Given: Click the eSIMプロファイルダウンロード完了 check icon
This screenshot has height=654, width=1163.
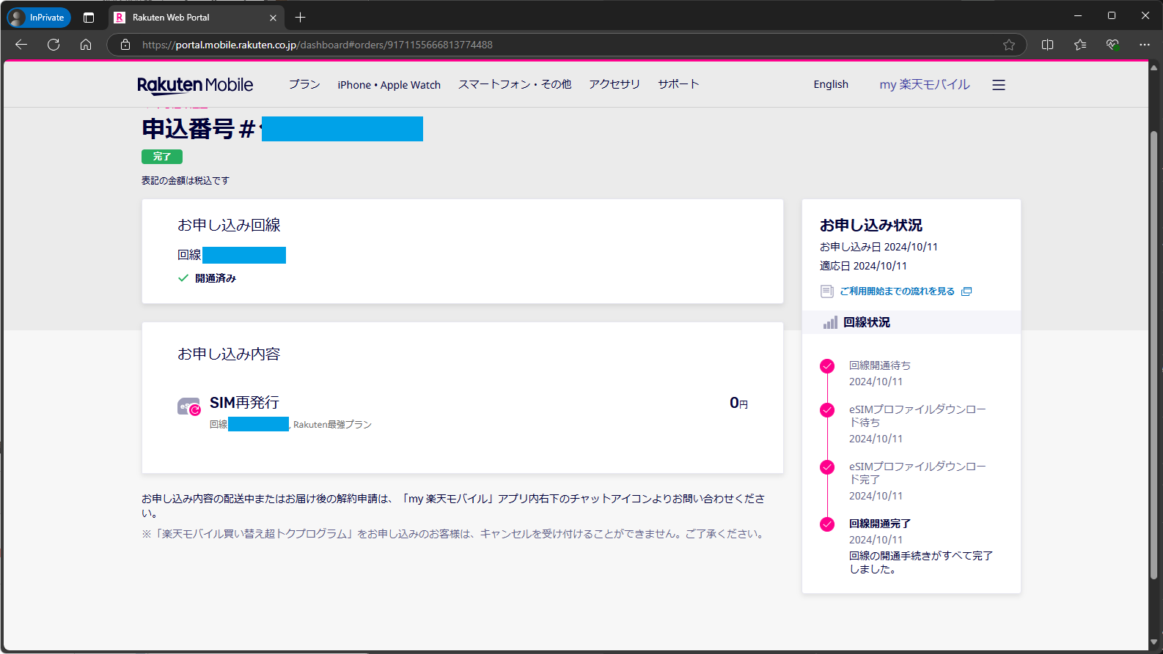Looking at the screenshot, I should (x=827, y=467).
